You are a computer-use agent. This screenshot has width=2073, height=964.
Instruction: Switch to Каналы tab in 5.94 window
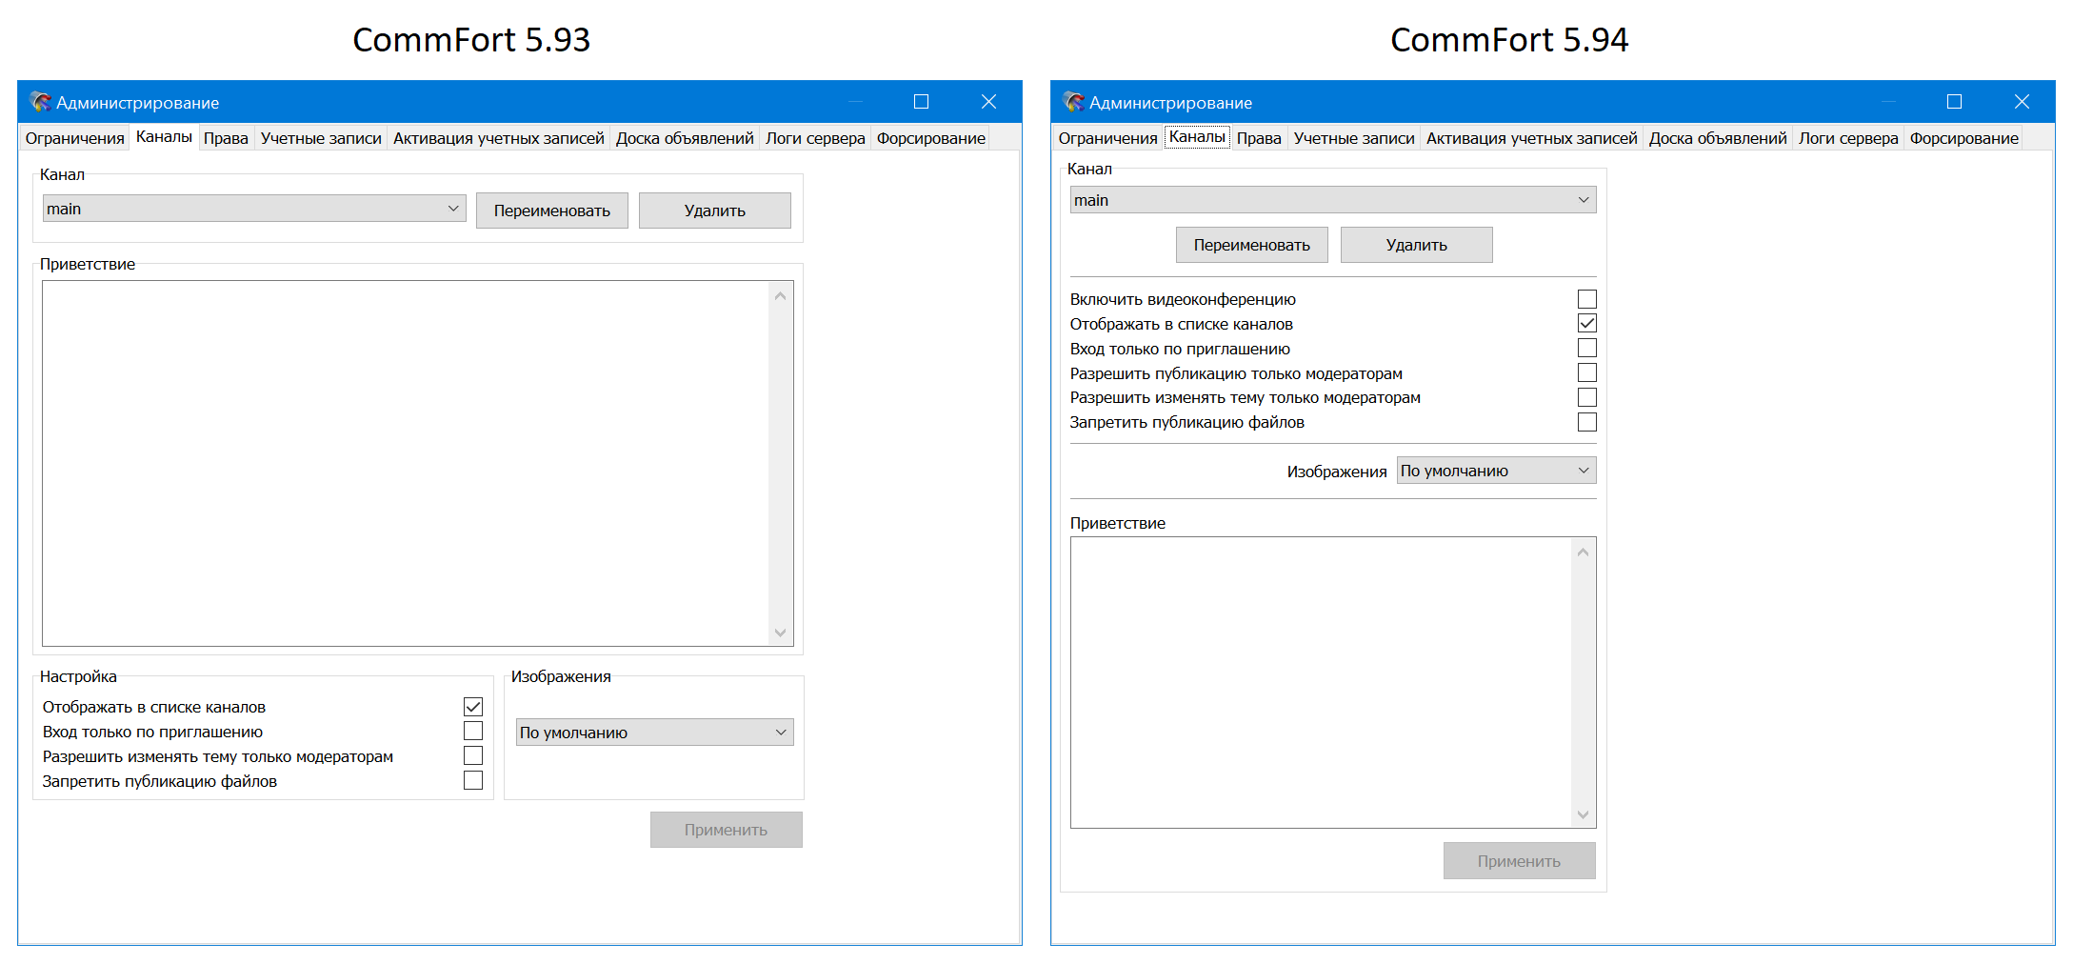coord(1197,137)
